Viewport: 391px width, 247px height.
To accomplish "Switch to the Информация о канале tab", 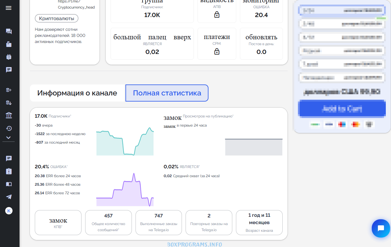I will point(77,93).
